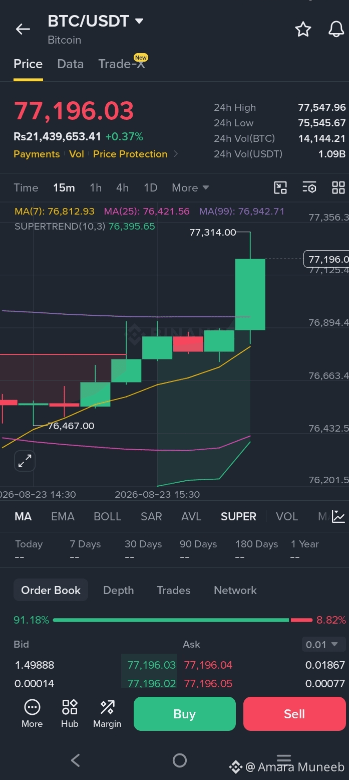Toggle the SAR indicator
The image size is (349, 780).
(x=151, y=516)
